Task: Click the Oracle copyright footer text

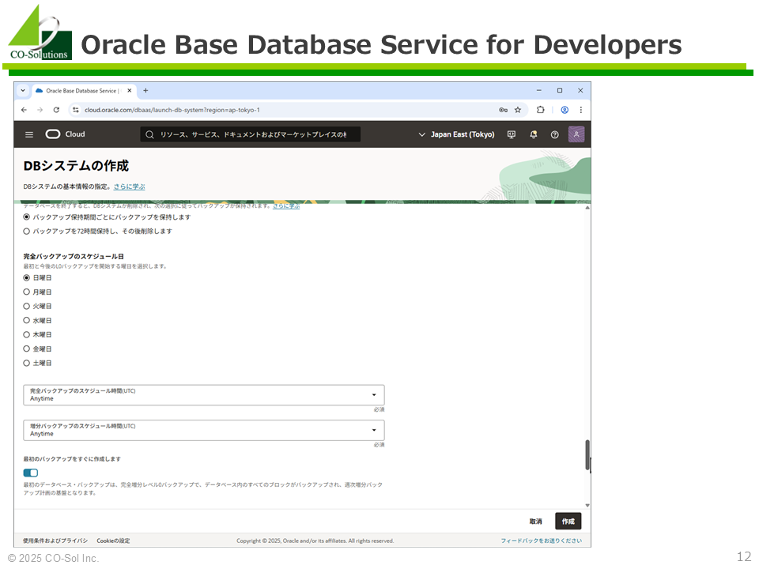Action: click(315, 541)
